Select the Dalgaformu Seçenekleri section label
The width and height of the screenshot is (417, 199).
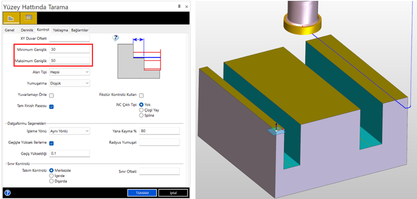[26, 123]
